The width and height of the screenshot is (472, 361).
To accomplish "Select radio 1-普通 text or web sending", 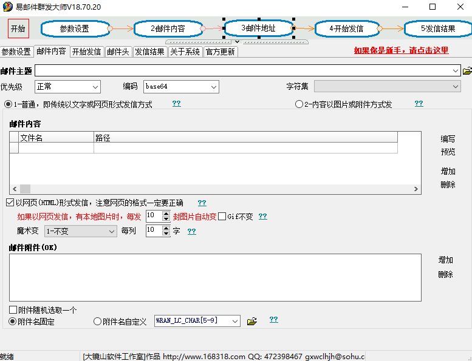I will [x=8, y=104].
